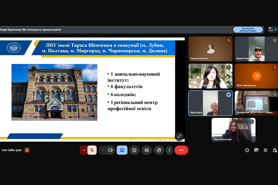The width and height of the screenshot is (278, 185).
Task: Open host controls lock icon
Action: click(x=275, y=150)
